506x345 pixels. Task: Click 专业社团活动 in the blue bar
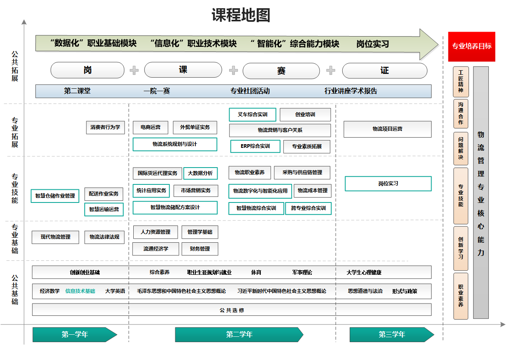(x=250, y=91)
